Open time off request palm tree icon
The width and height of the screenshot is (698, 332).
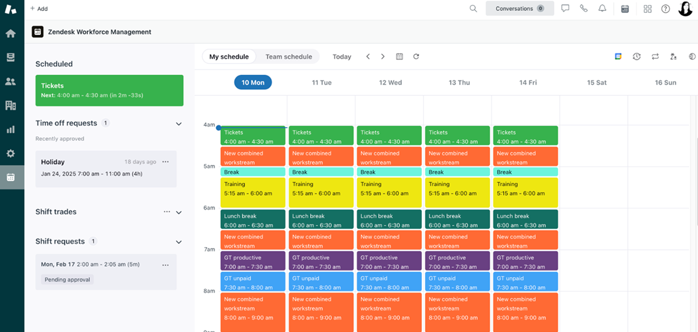[x=673, y=56]
